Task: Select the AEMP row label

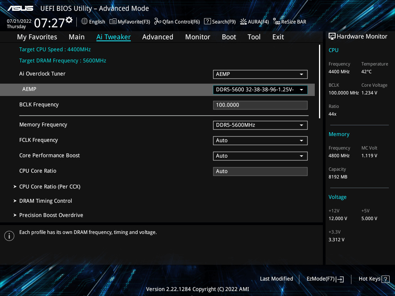Action: [x=29, y=89]
